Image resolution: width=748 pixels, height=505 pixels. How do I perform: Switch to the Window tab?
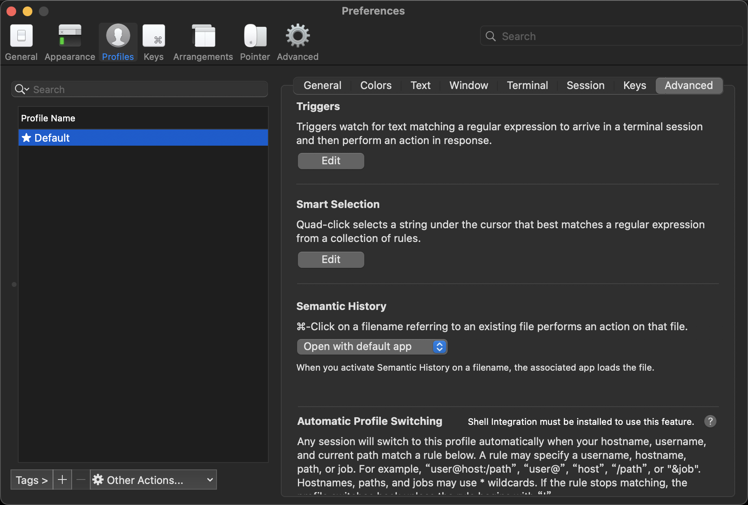(469, 85)
